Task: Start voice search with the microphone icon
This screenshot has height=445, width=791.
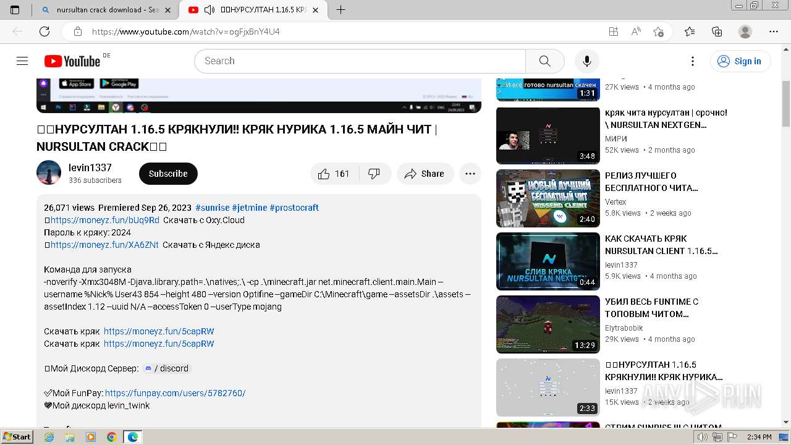Action: tap(586, 61)
